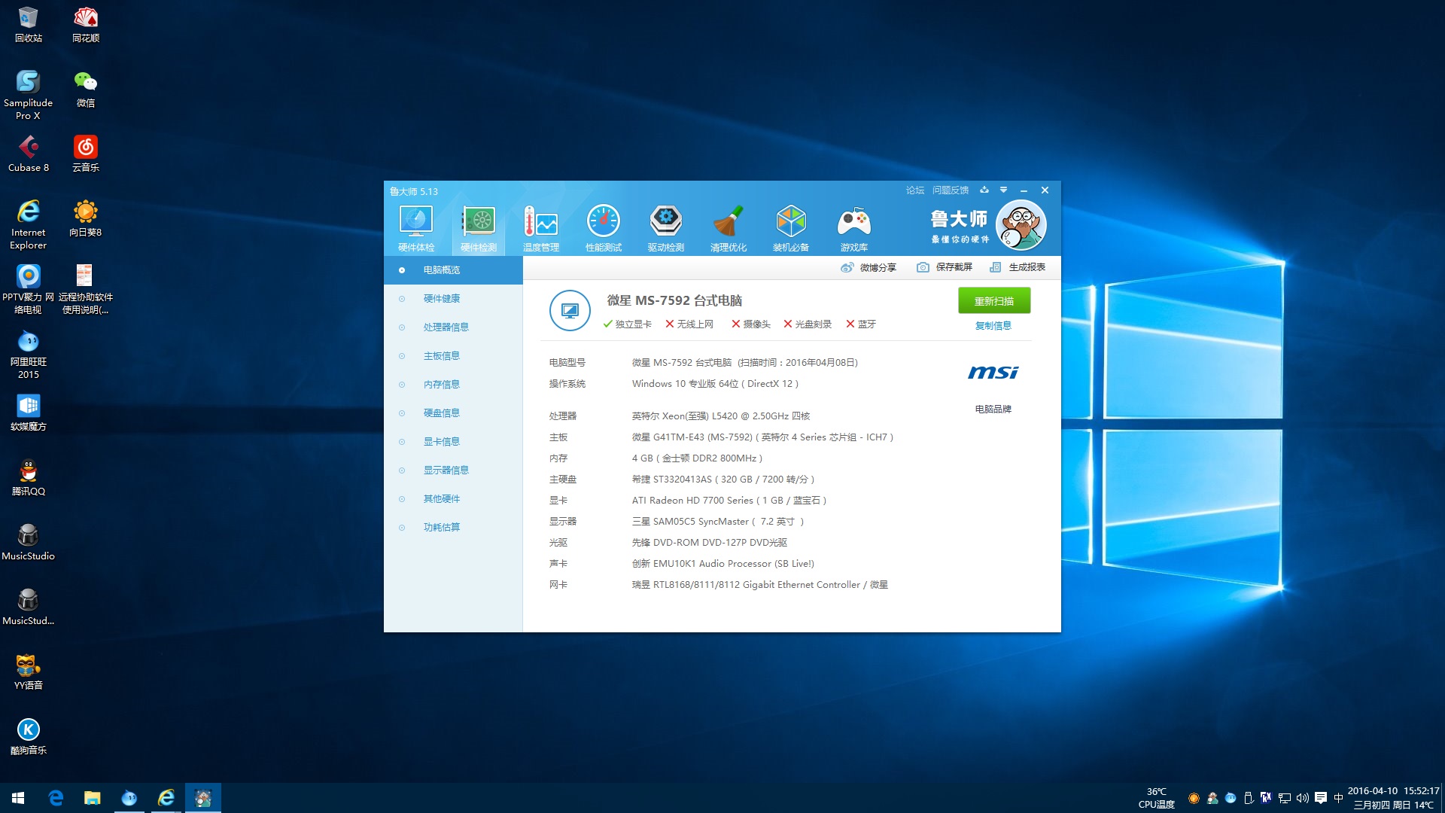
Task: Open Microsoft Edge from the taskbar
Action: (56, 798)
